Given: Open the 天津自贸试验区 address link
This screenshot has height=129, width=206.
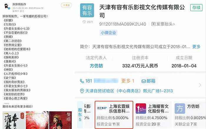Looking at the screenshot, I should pyautogui.click(x=129, y=91).
